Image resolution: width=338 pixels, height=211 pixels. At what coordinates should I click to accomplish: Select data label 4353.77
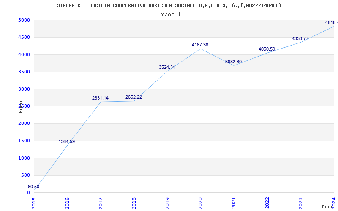(300, 38)
